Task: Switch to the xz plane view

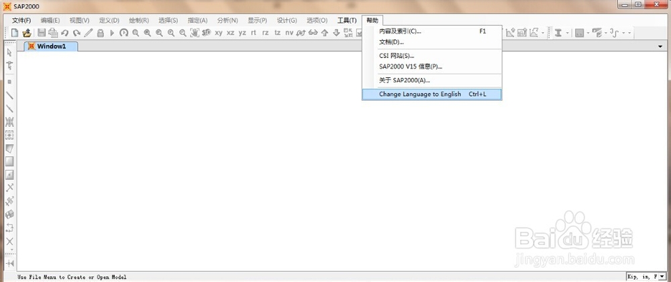Action: 231,32
